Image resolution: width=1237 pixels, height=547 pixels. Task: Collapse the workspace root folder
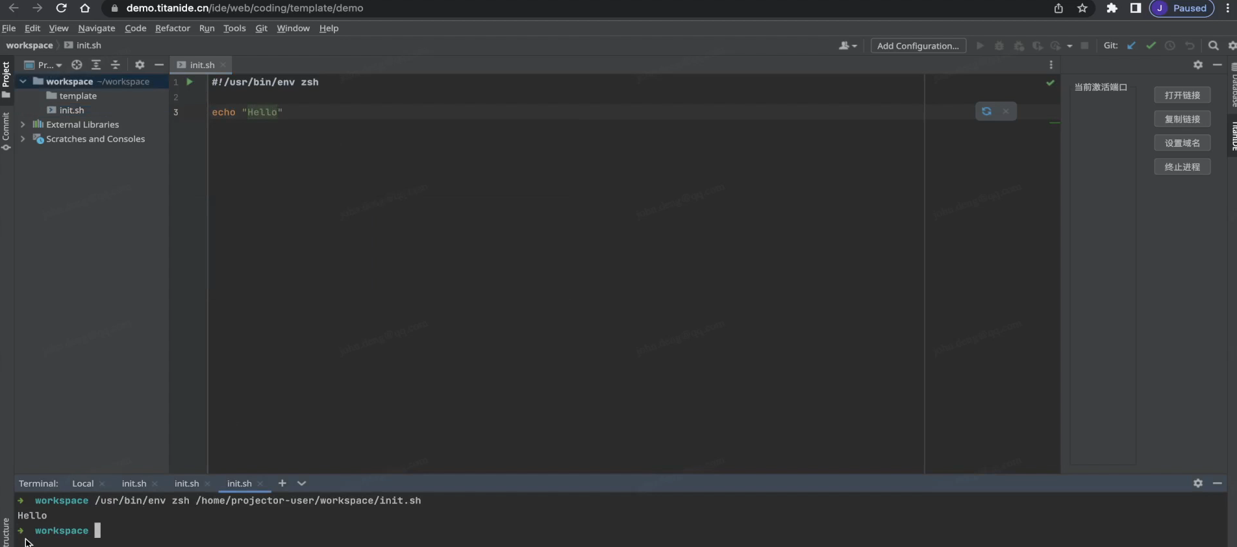pyautogui.click(x=23, y=82)
